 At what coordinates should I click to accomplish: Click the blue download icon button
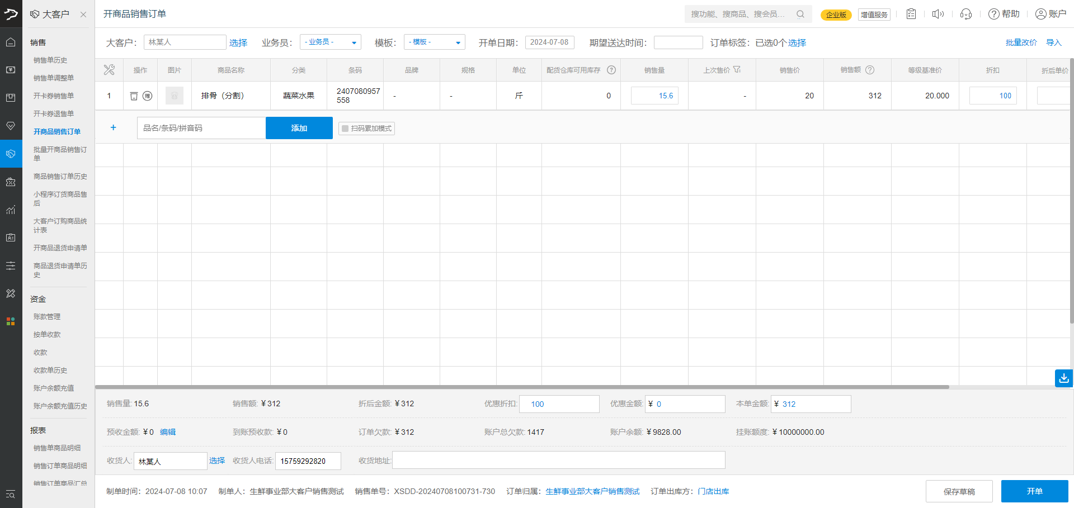click(x=1064, y=378)
